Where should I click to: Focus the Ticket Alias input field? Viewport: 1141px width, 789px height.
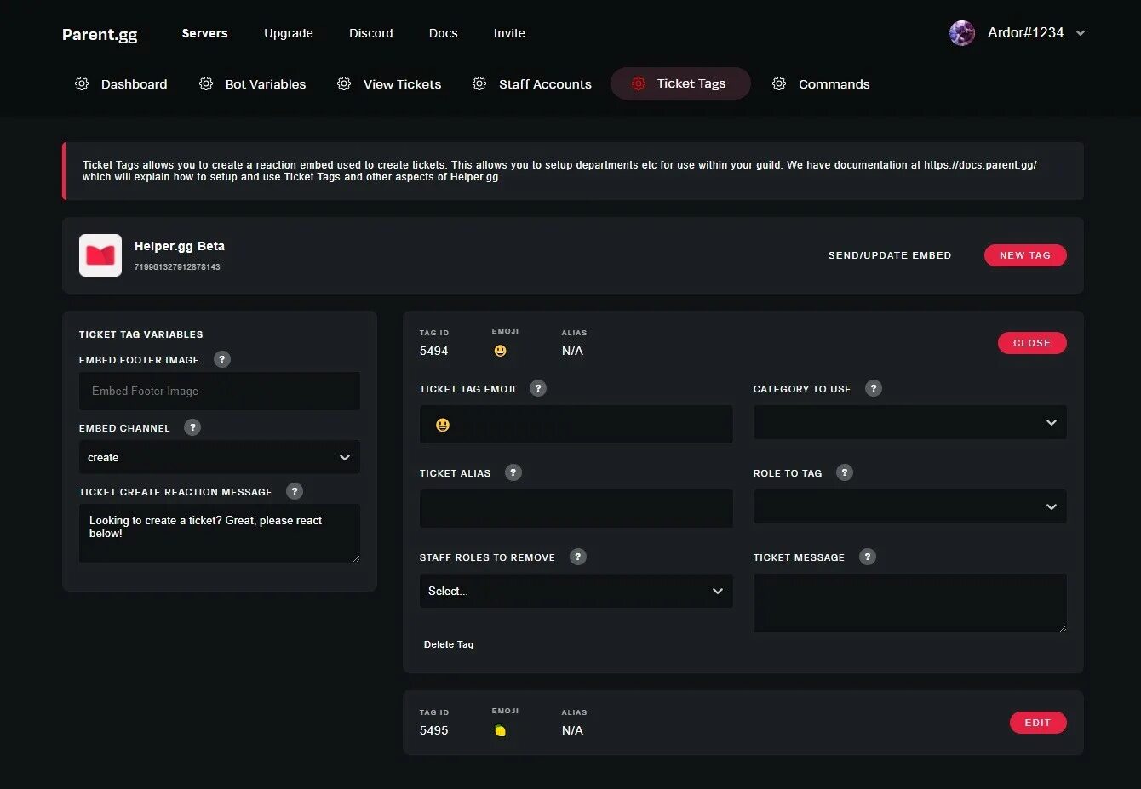tap(576, 508)
